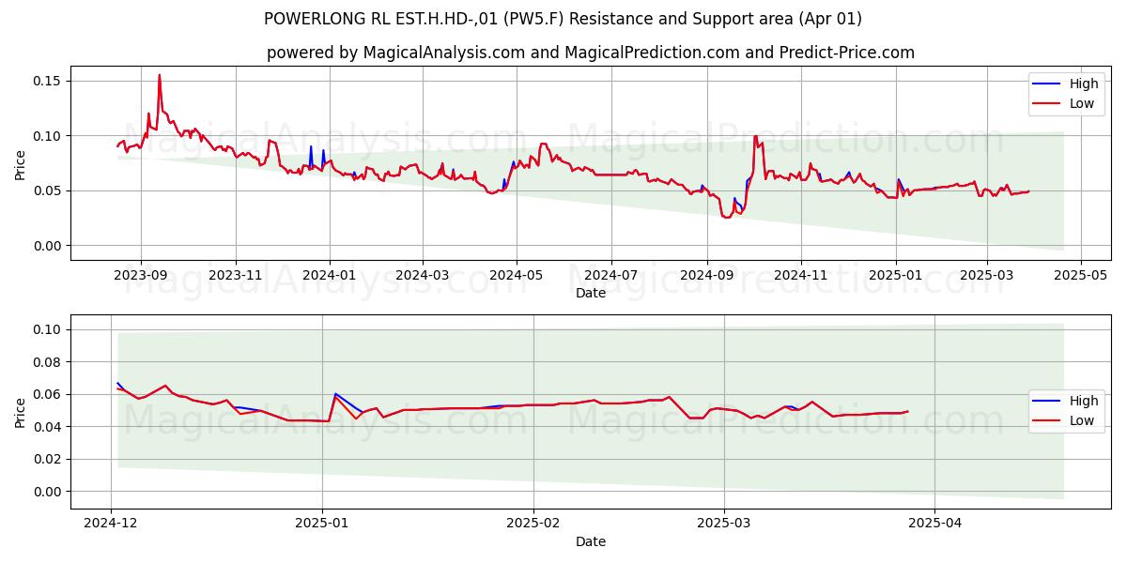
Task: Click the 2025-04 tick on lower chart
Action: 935,525
